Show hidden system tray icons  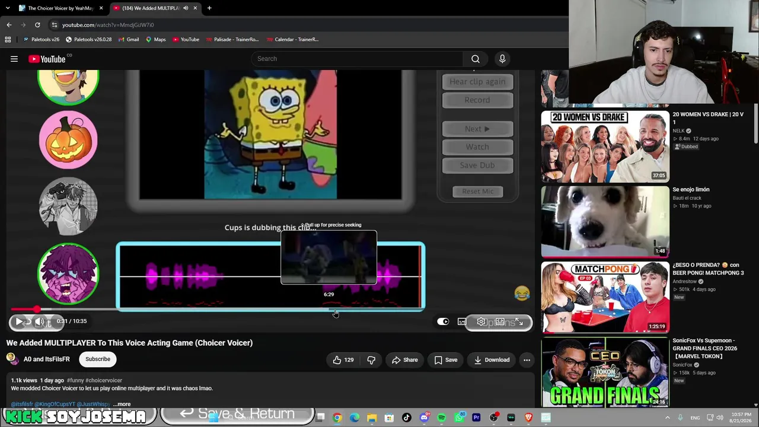tap(667, 418)
